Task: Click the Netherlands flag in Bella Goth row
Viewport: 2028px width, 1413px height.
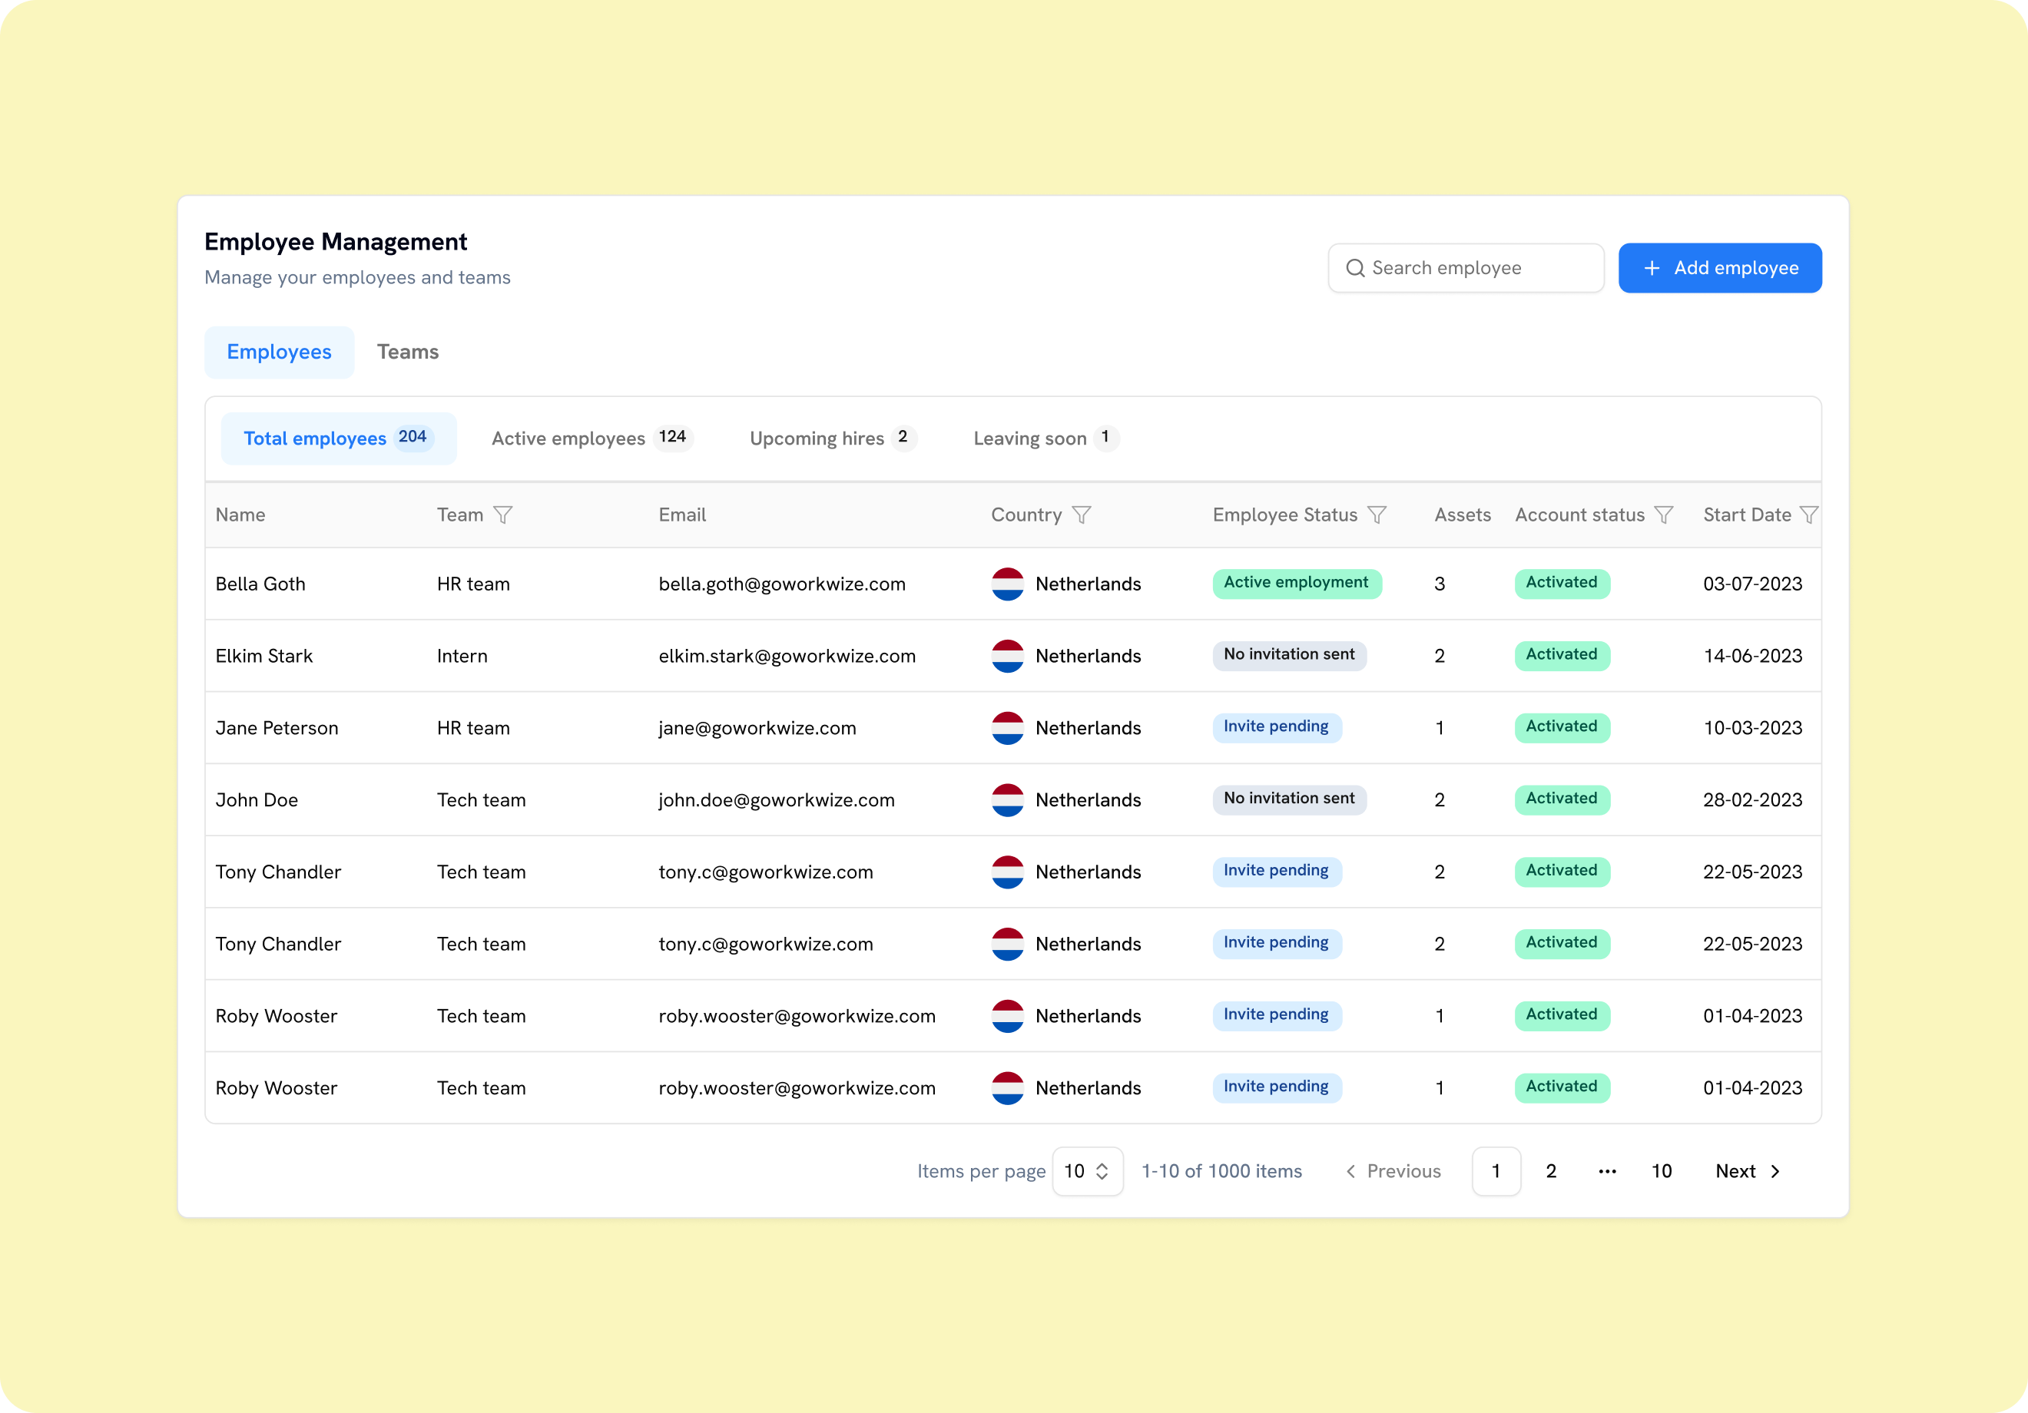Action: [x=1007, y=584]
